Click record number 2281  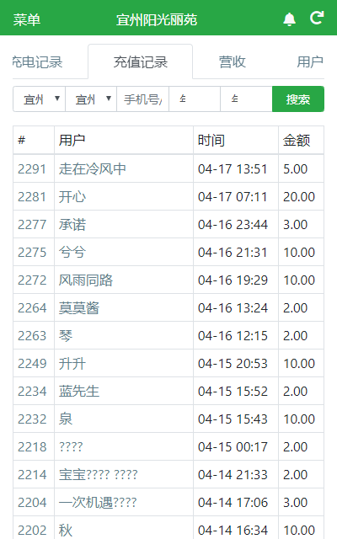(32, 196)
